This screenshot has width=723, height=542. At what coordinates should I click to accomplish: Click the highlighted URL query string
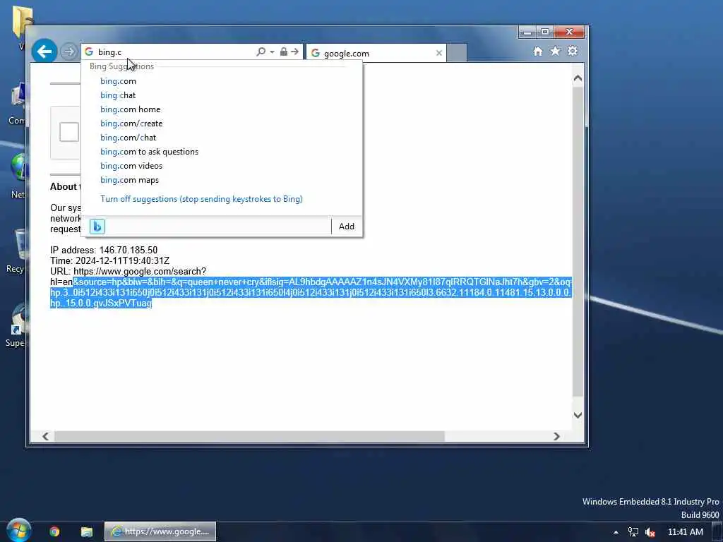point(311,293)
